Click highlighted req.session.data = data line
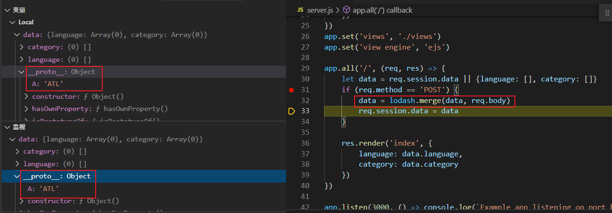The height and width of the screenshot is (213, 612). (408, 111)
